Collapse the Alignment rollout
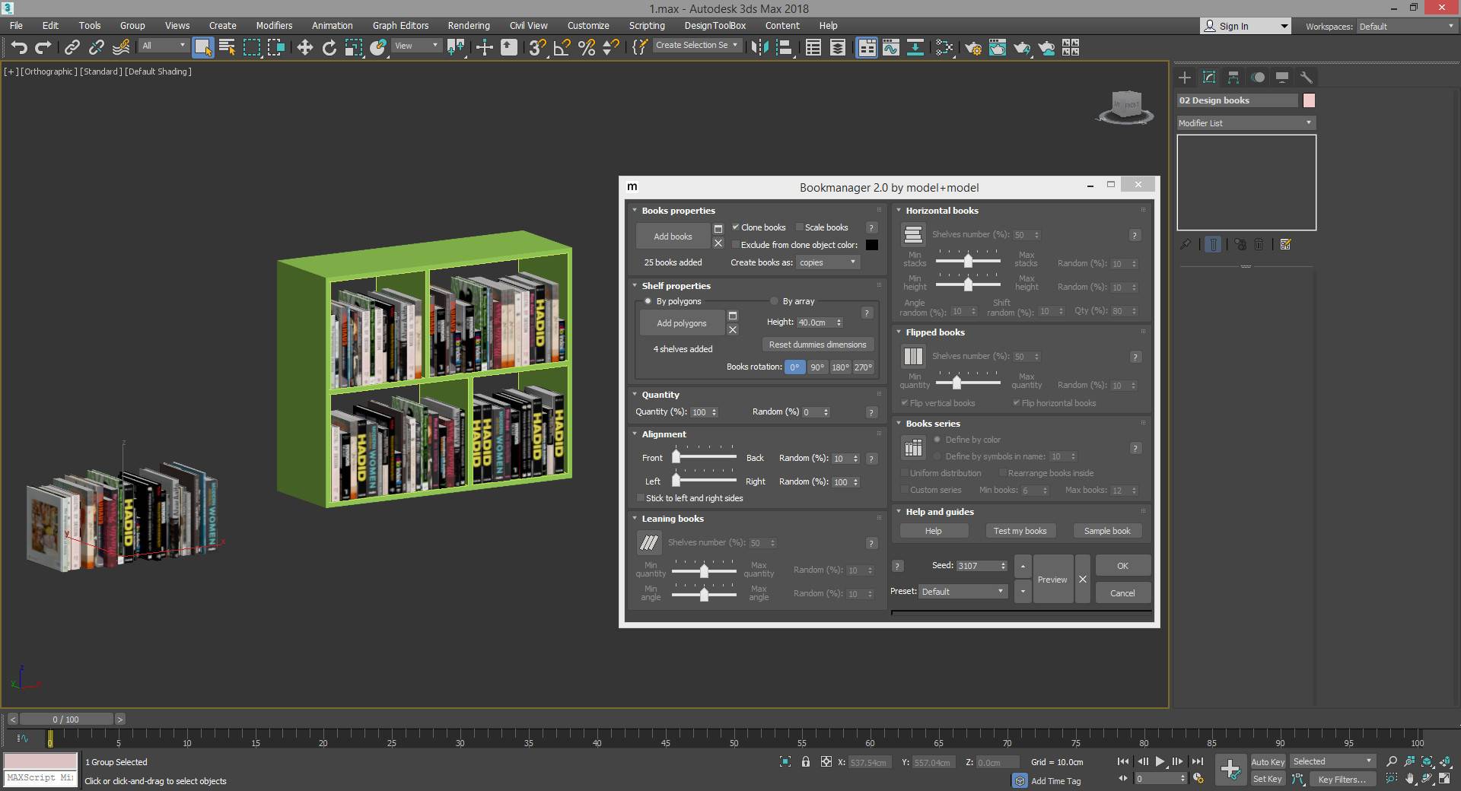1461x791 pixels. (635, 434)
